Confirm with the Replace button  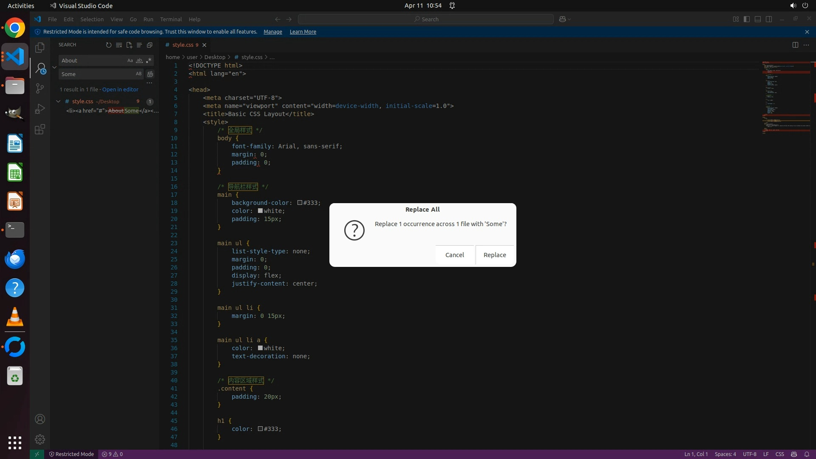click(495, 255)
